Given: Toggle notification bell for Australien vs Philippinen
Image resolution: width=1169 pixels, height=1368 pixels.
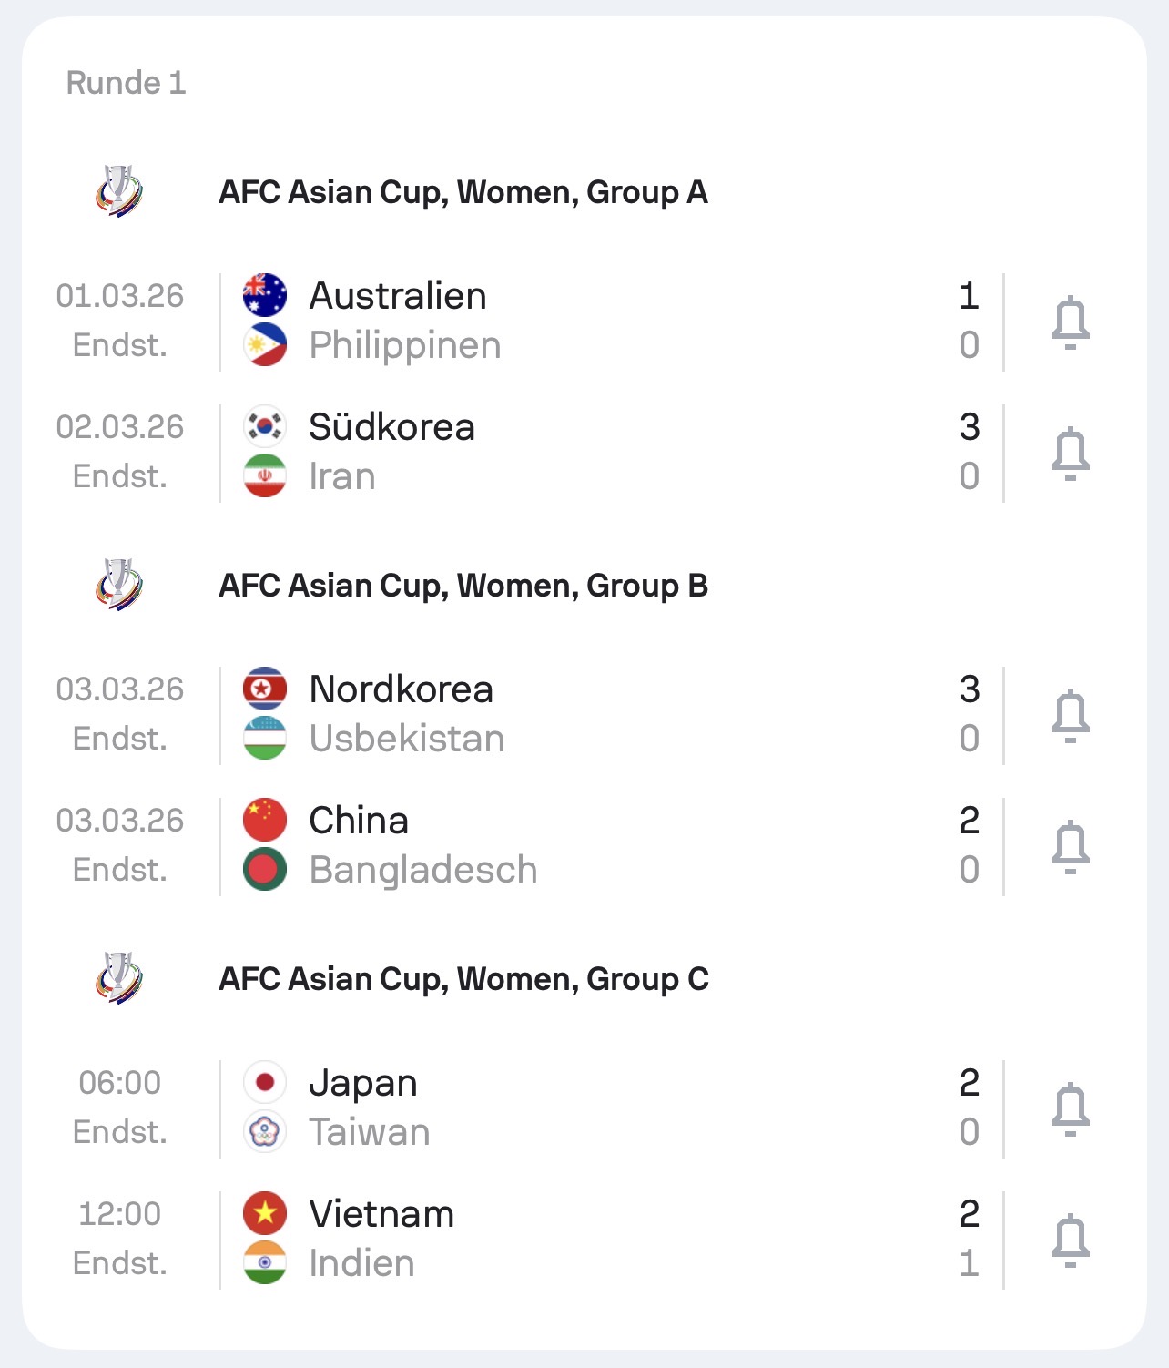Looking at the screenshot, I should pyautogui.click(x=1070, y=322).
